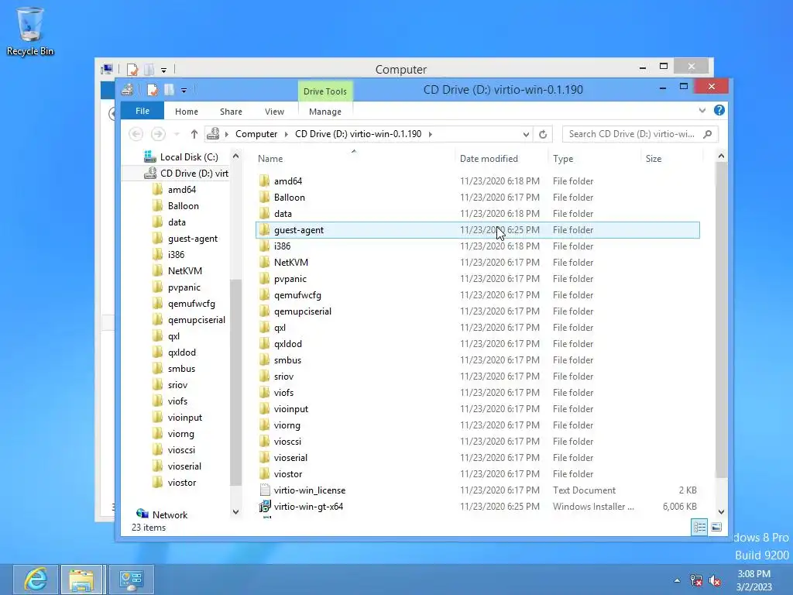793x595 pixels.
Task: Click the Back navigation arrow
Action: tap(136, 134)
